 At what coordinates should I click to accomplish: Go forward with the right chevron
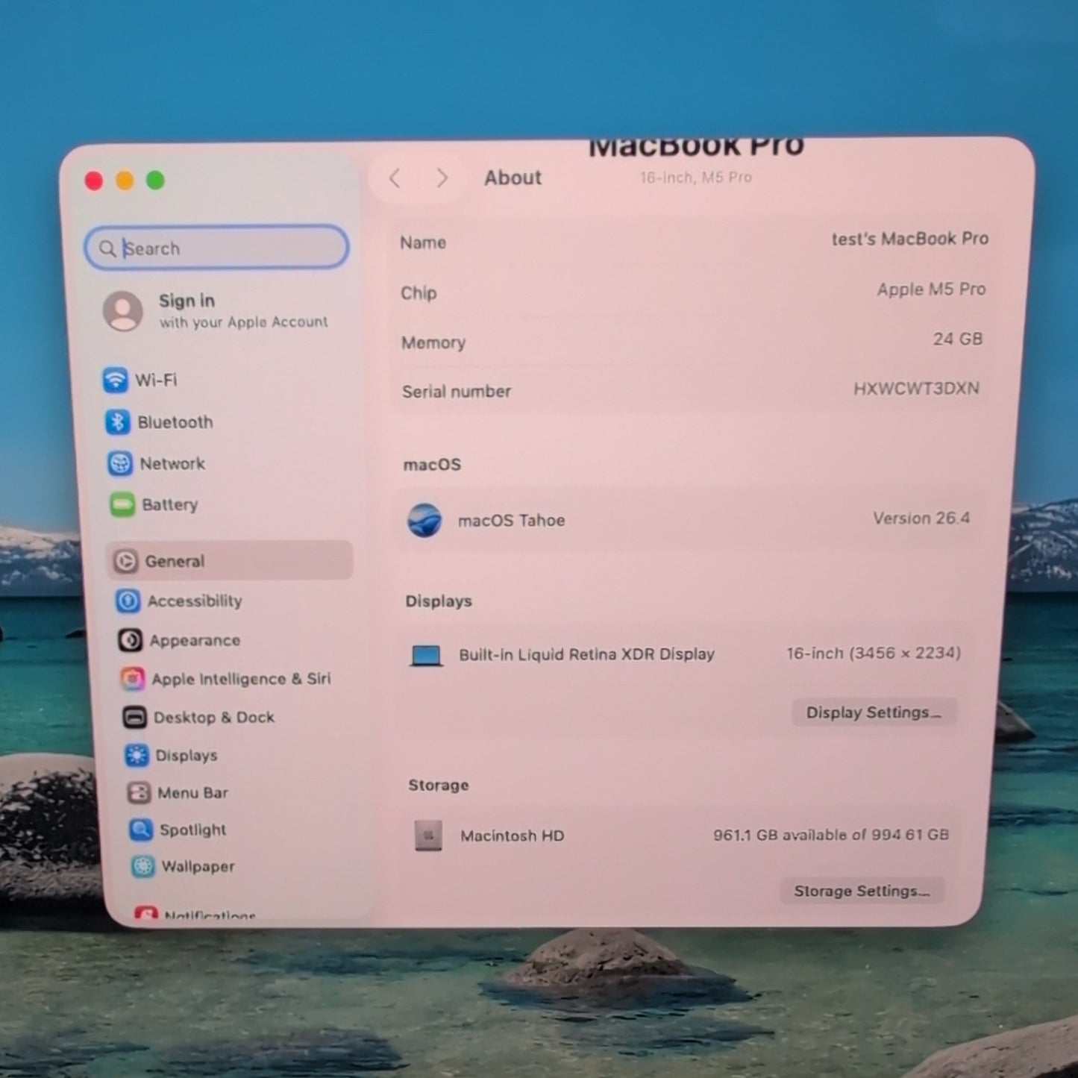(442, 178)
